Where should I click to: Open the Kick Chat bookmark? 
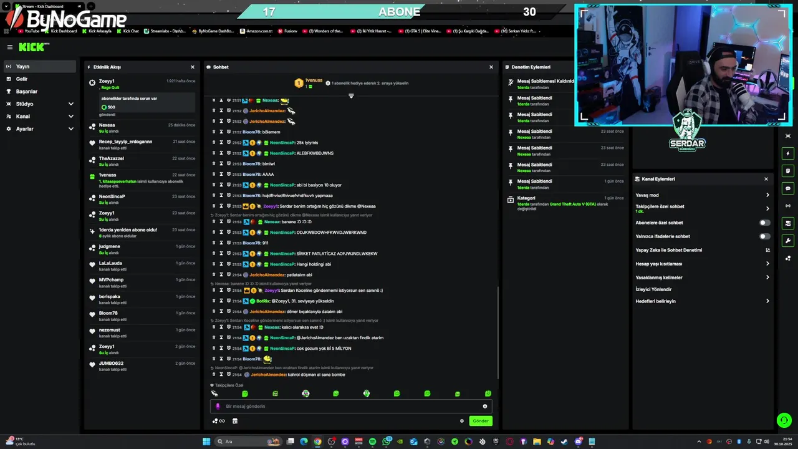pyautogui.click(x=127, y=31)
